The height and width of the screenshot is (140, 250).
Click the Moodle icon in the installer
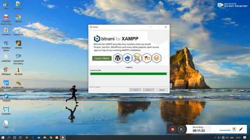[x=147, y=58]
